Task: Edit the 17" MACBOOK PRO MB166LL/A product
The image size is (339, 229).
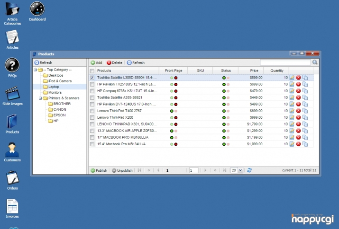Action: click(292, 137)
